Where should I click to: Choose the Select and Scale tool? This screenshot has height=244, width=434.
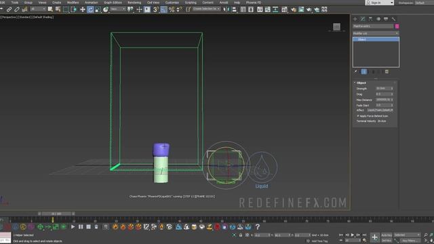[98, 9]
